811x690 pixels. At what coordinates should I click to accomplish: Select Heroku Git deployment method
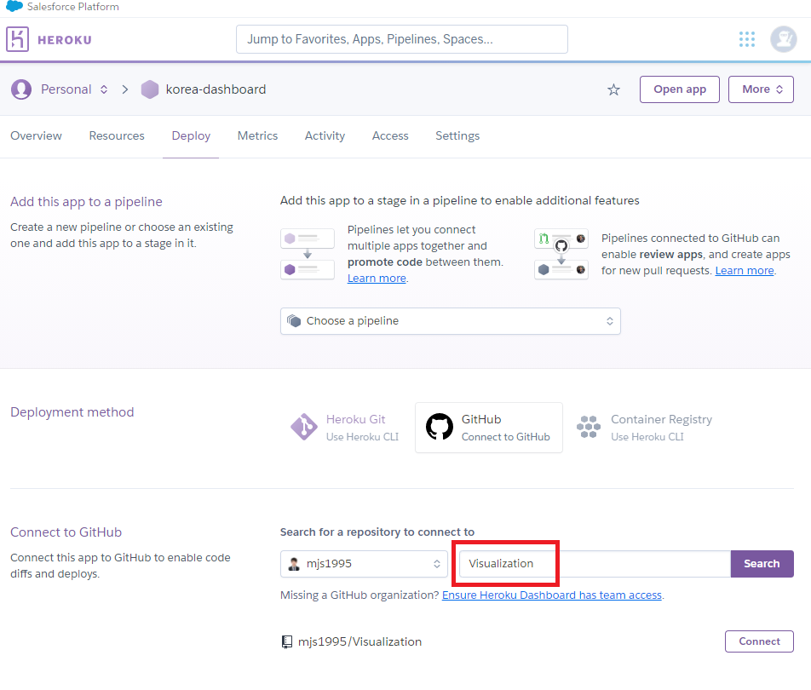(345, 428)
